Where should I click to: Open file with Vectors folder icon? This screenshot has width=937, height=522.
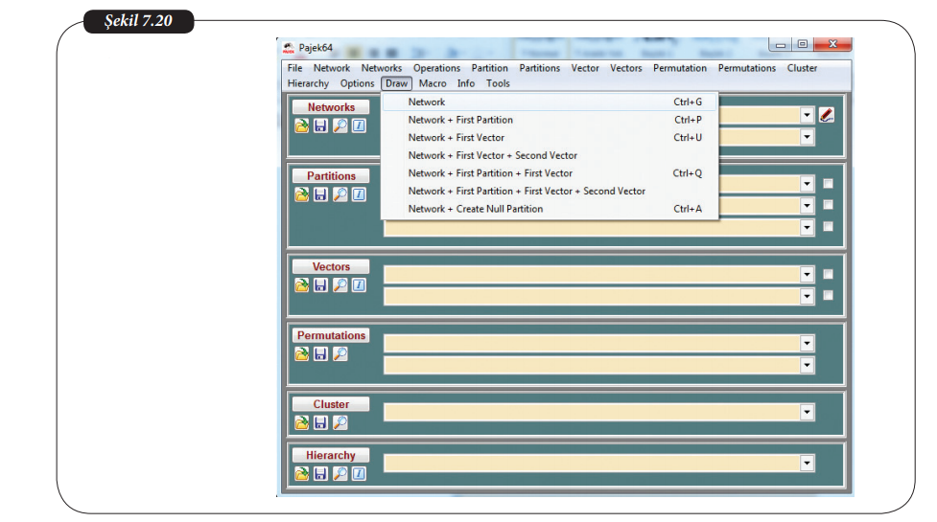coord(301,285)
